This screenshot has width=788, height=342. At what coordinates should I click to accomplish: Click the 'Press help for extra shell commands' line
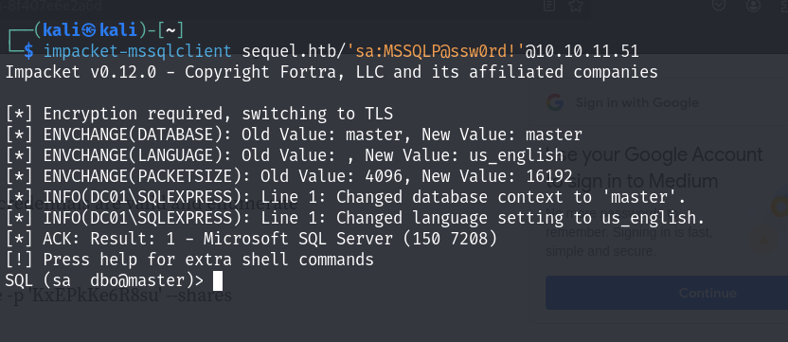click(x=189, y=260)
